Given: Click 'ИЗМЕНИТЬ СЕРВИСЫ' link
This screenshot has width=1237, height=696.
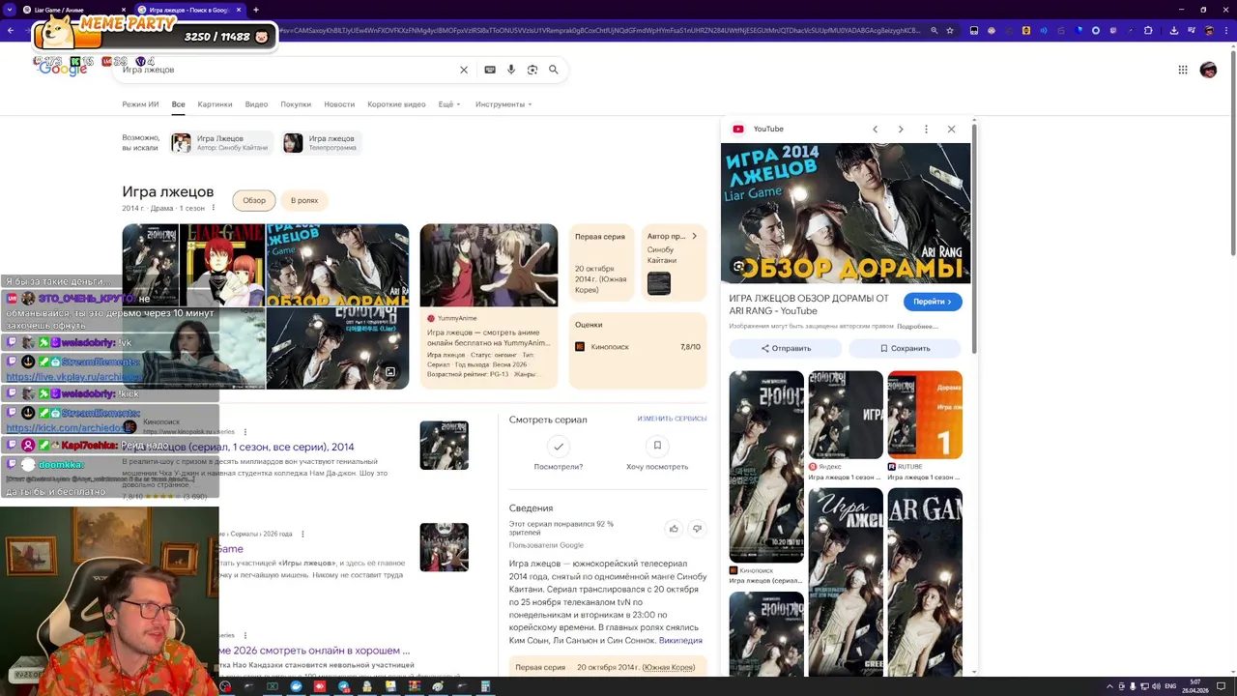Looking at the screenshot, I should [672, 419].
